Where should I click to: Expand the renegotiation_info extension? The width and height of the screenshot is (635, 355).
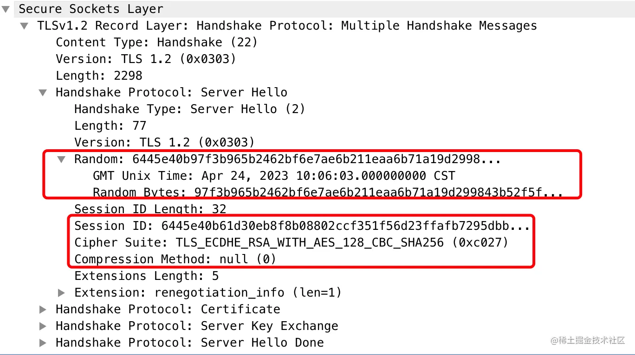pyautogui.click(x=61, y=292)
